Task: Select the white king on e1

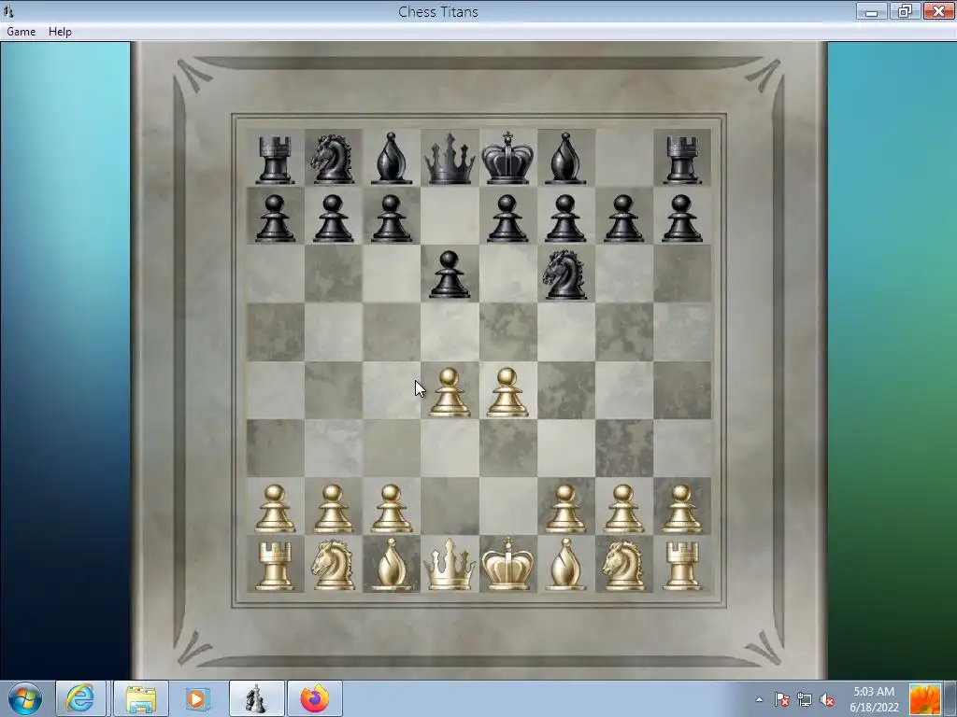Action: (x=507, y=563)
